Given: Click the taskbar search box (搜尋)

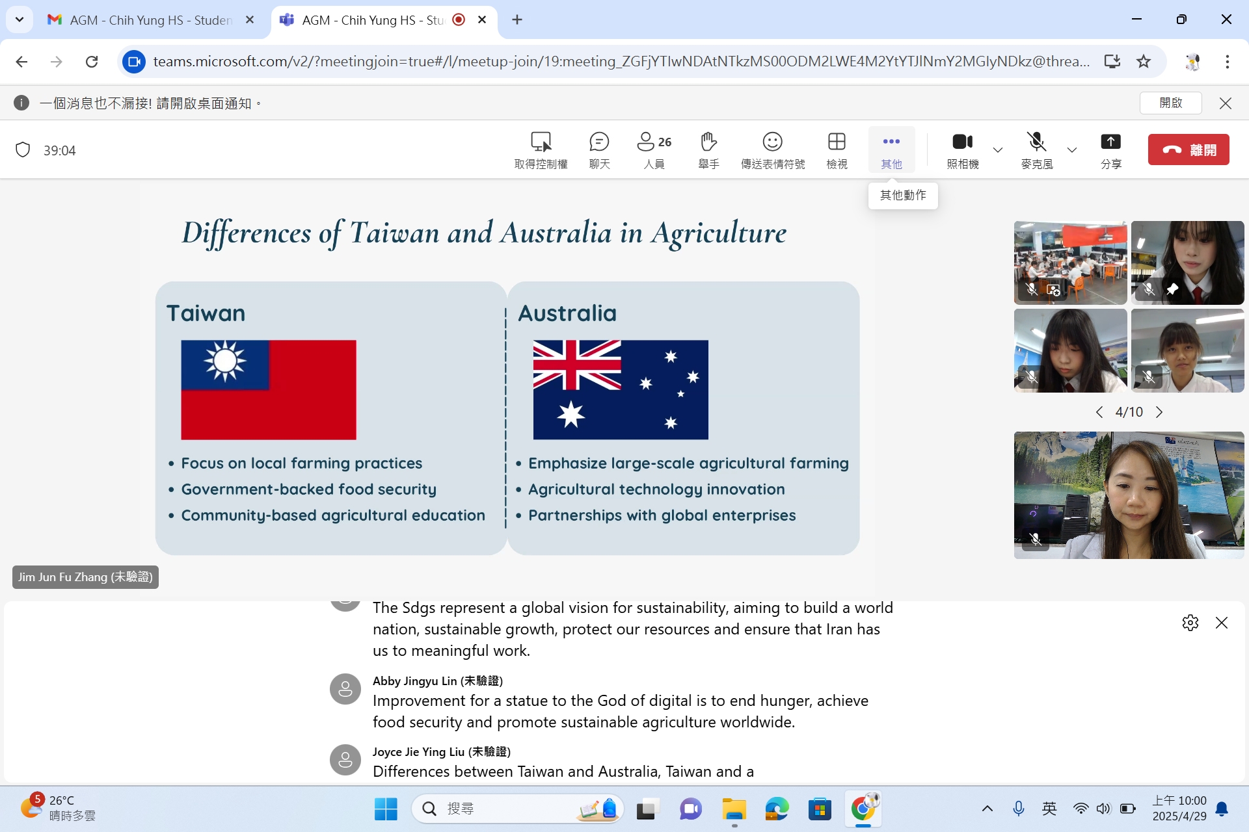Looking at the screenshot, I should 518,809.
